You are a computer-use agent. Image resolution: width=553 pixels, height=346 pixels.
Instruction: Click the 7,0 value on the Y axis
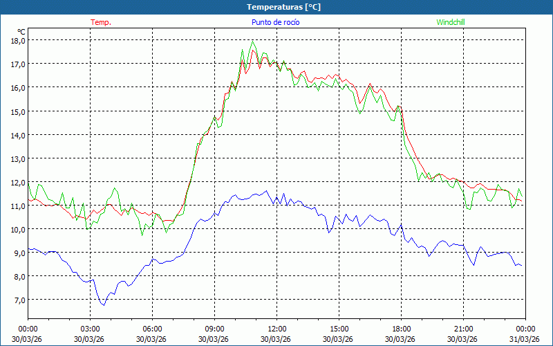tap(18, 300)
